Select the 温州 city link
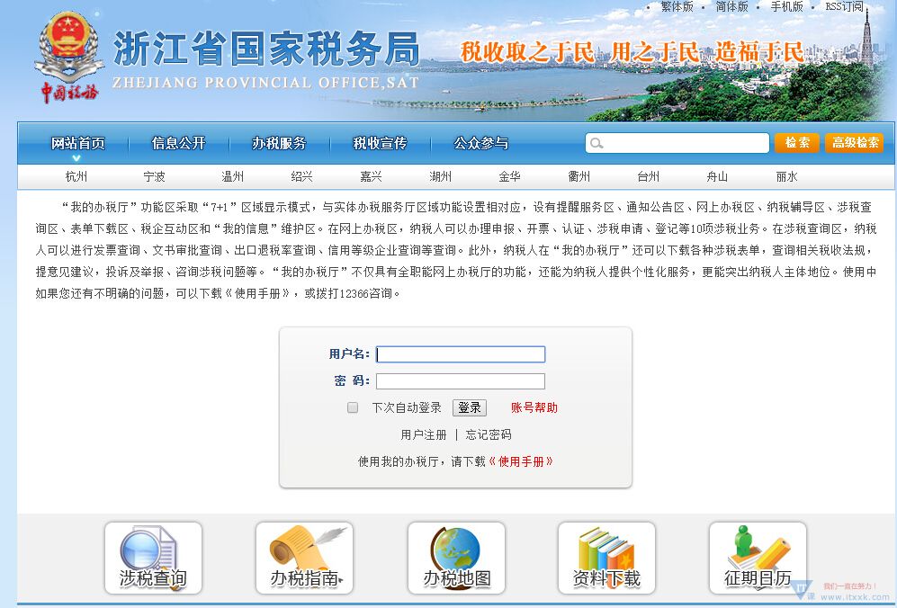This screenshot has width=897, height=608. [x=232, y=177]
